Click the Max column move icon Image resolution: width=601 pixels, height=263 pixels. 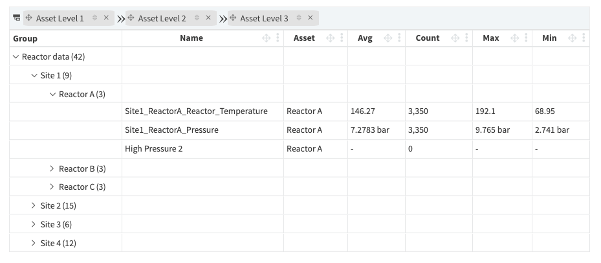click(x=515, y=38)
